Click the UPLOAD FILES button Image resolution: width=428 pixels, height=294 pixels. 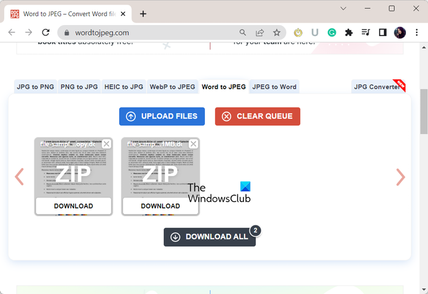(162, 116)
